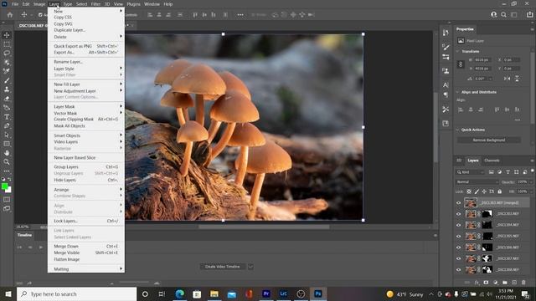Click the Search icon at top right
Screen dimensions: 536x301
(x=503, y=15)
